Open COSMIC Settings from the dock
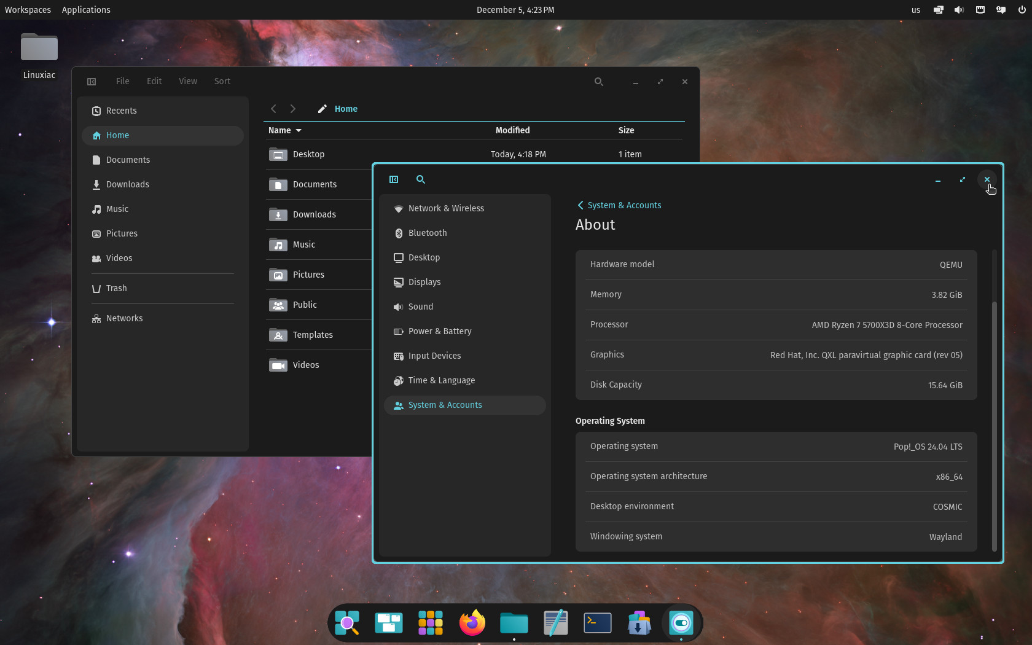 coord(681,623)
